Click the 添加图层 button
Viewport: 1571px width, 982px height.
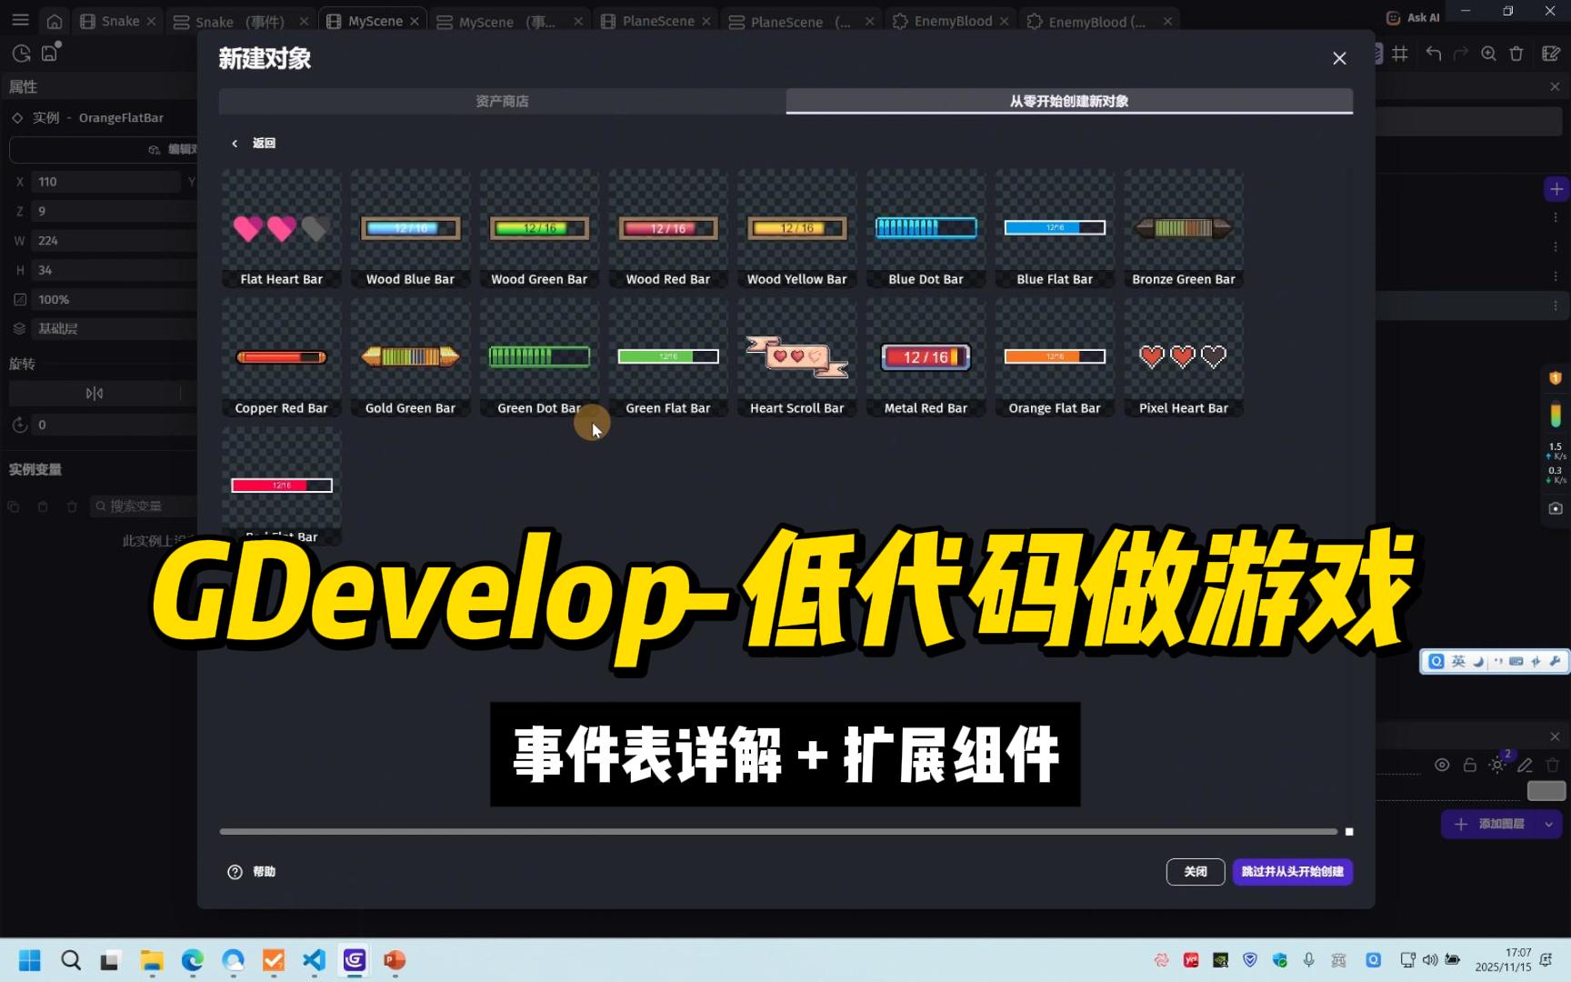coord(1491,824)
